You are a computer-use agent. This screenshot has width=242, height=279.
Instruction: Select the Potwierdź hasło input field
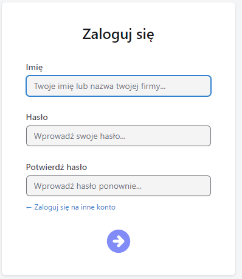click(x=119, y=186)
